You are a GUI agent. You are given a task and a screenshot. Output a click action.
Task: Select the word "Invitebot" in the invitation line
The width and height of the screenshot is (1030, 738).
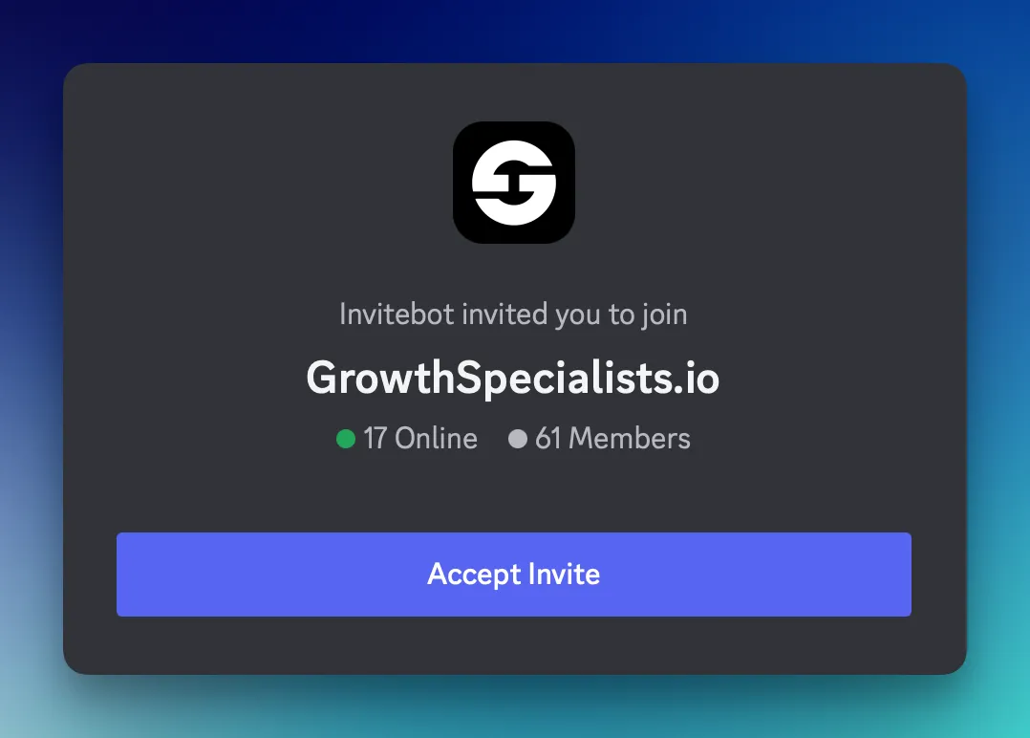pos(397,315)
